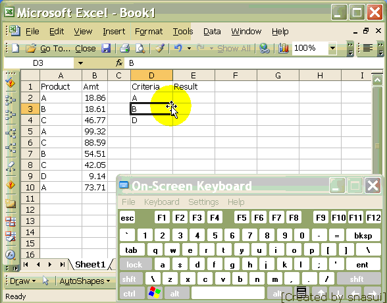Viewport: 387px width, 303px height.
Task: Click the Evaluate Formula icon on auditing bar
Action: pos(11,255)
